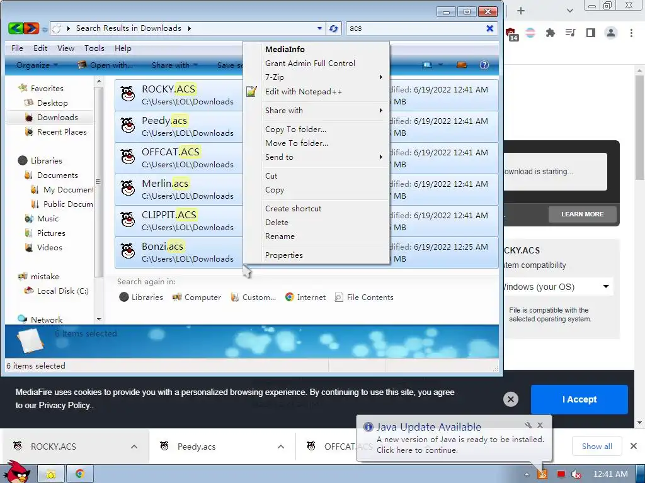This screenshot has height=483, width=645.
Task: Open the Help question mark icon
Action: tap(484, 65)
